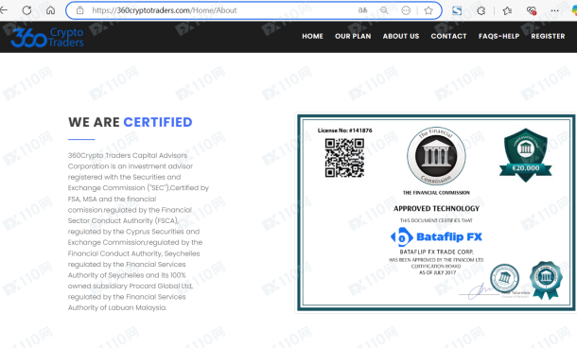This screenshot has height=348, width=577.
Task: Click '360Crypto Traders Capital Advisors' paragraph line
Action: coord(128,155)
